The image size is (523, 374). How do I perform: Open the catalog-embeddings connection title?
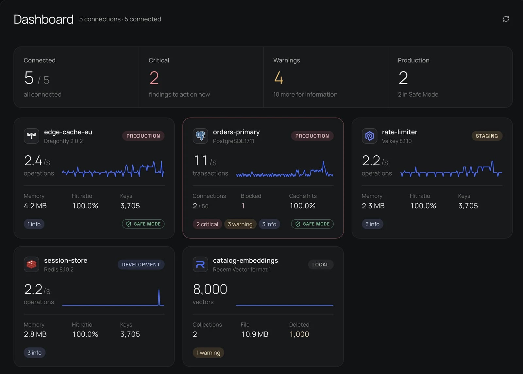pos(245,260)
